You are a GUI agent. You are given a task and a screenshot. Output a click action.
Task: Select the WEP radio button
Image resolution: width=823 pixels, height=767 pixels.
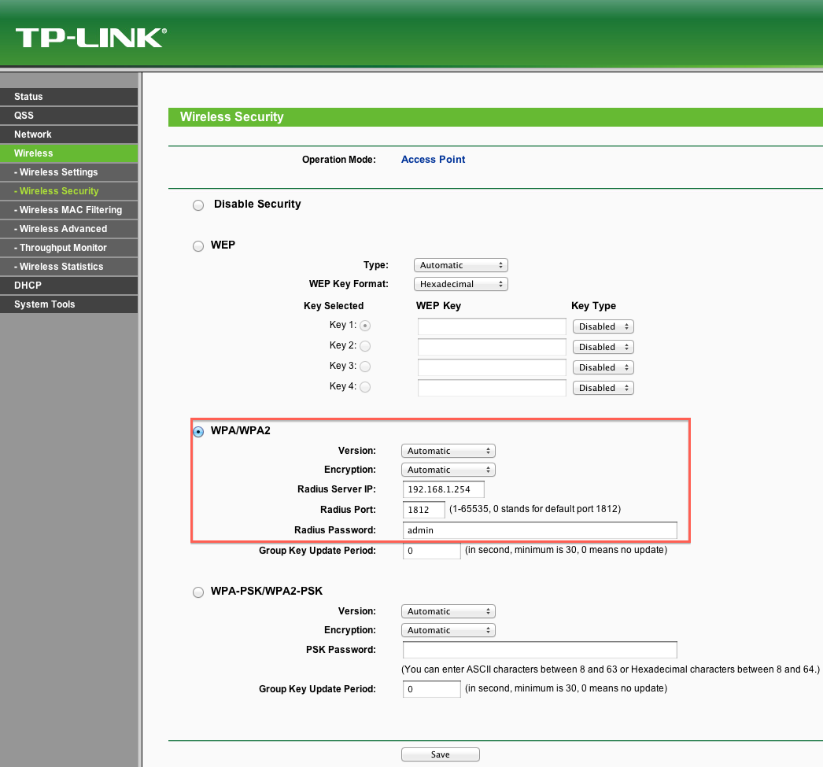pyautogui.click(x=197, y=246)
